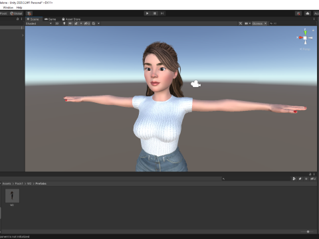
Task: Click the red X axis on orientation gizmo
Action: coord(300,38)
